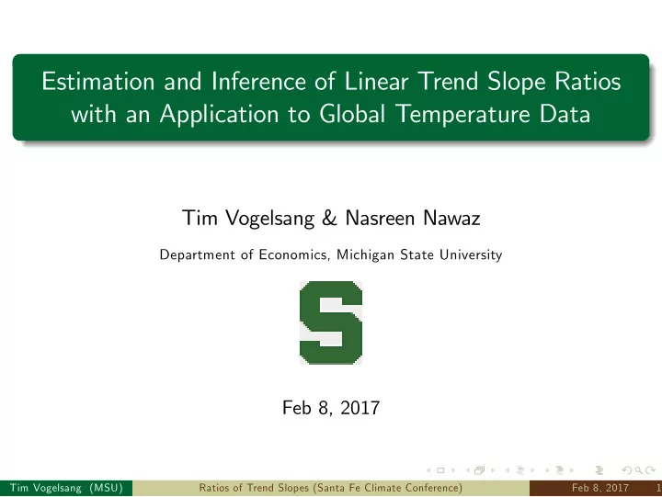
Task: Click 'Department of Economics, Michigan State University'
Action: pos(331,254)
